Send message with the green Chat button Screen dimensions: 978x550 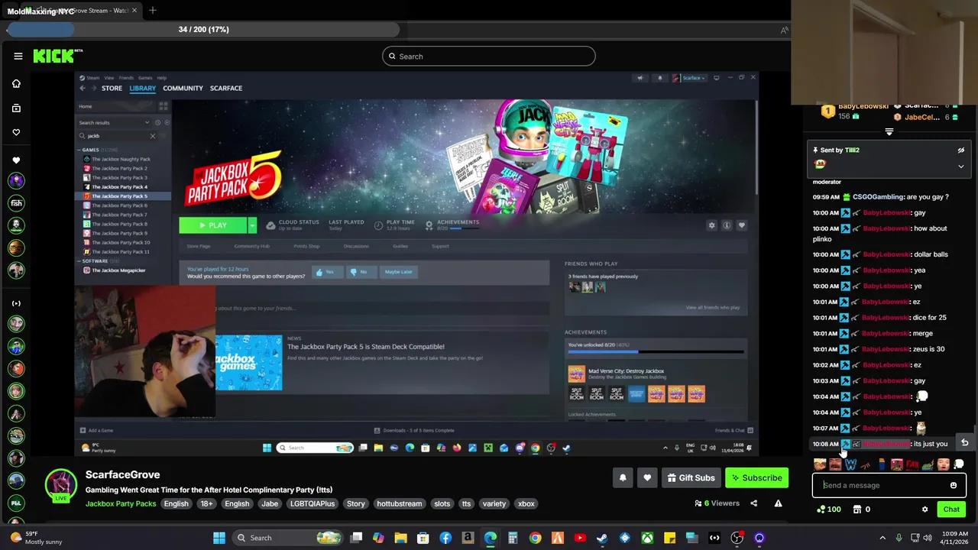coord(951,510)
